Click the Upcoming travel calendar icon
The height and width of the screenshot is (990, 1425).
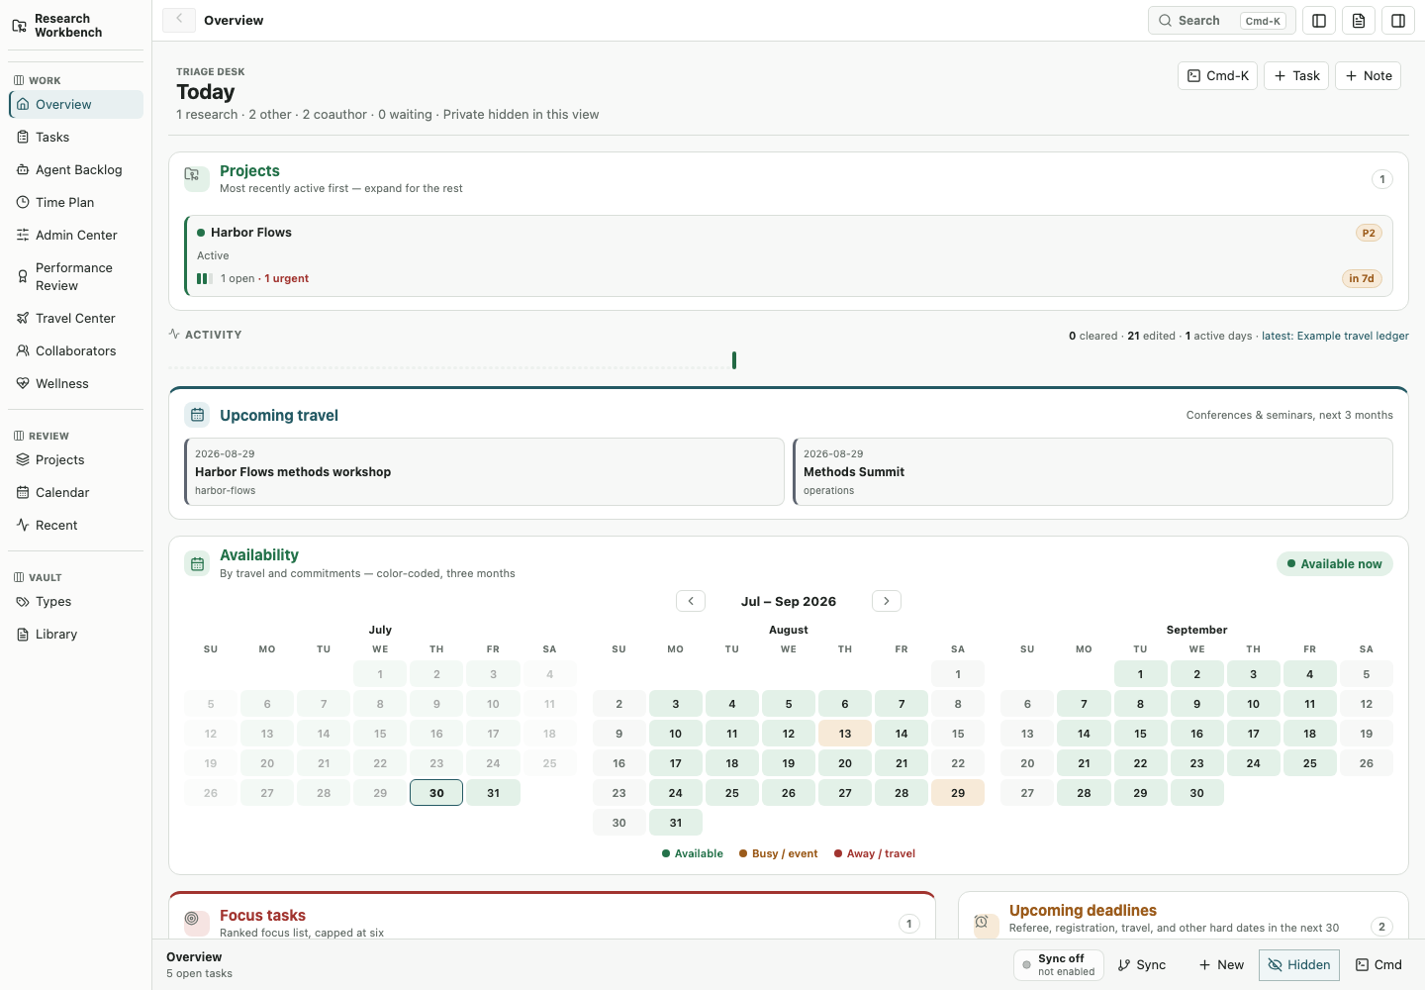click(x=197, y=415)
